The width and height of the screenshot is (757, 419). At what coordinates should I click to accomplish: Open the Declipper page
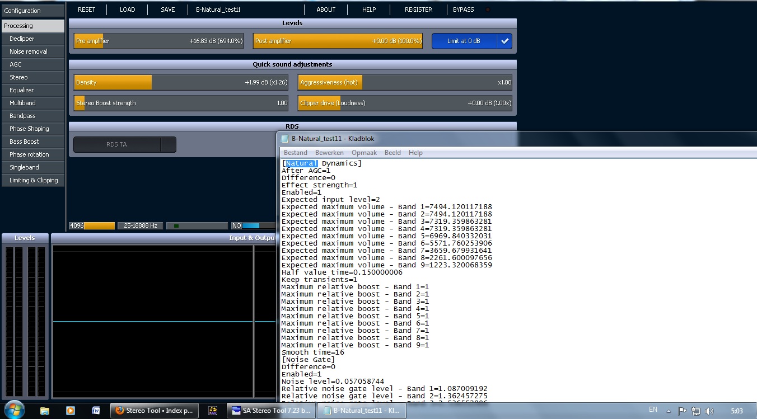[x=33, y=39]
